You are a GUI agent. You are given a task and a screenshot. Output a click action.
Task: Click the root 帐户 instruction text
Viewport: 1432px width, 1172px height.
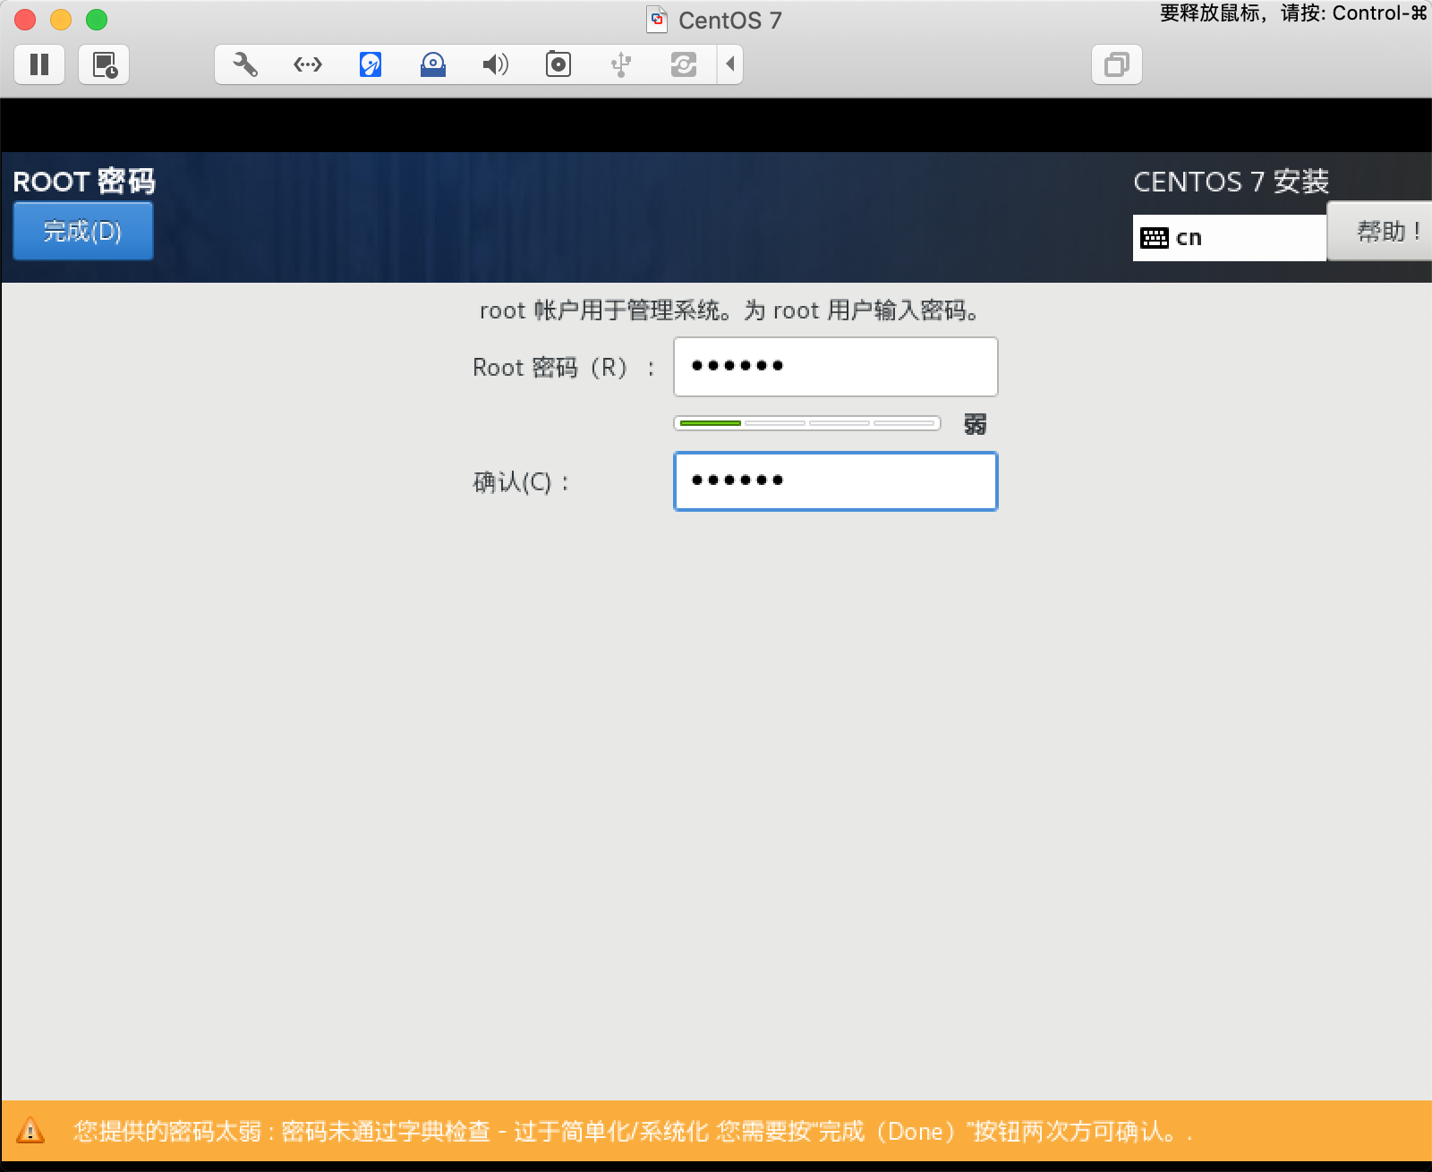[730, 310]
